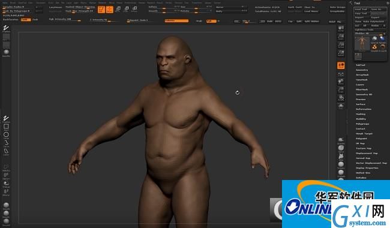Select the small tool thumbnail below the character
This screenshot has width=390, height=228.
pos(358,56)
